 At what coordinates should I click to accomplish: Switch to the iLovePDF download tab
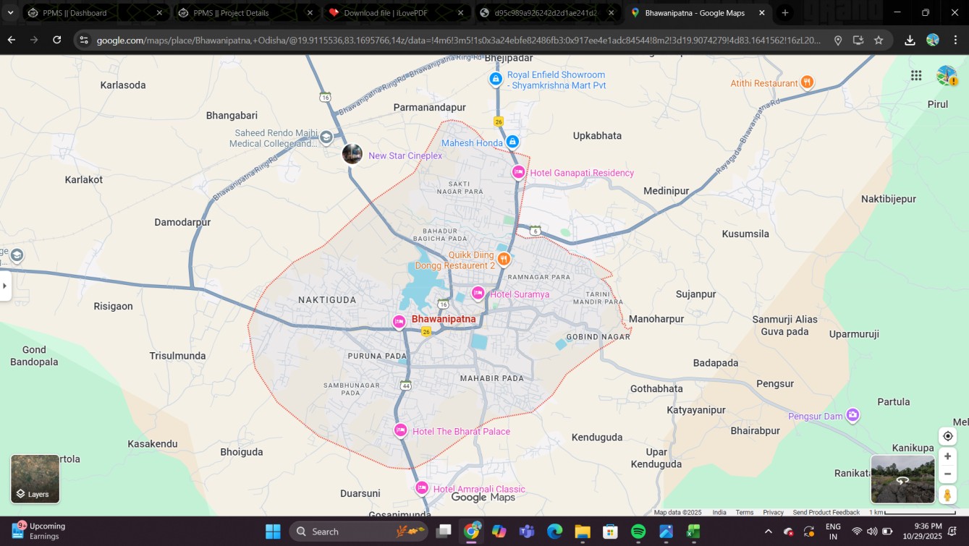391,13
